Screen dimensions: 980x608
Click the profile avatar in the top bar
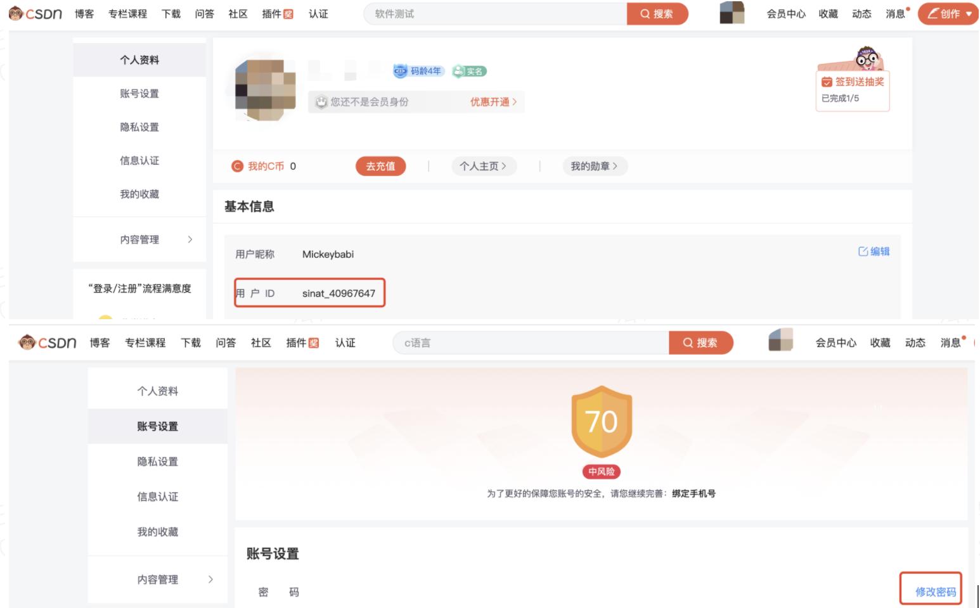point(732,13)
